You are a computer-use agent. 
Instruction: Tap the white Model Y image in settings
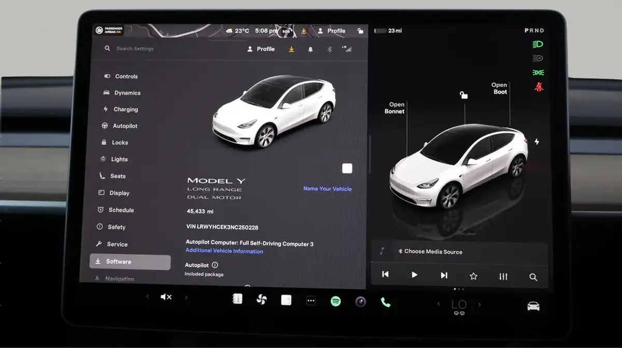coord(274,112)
